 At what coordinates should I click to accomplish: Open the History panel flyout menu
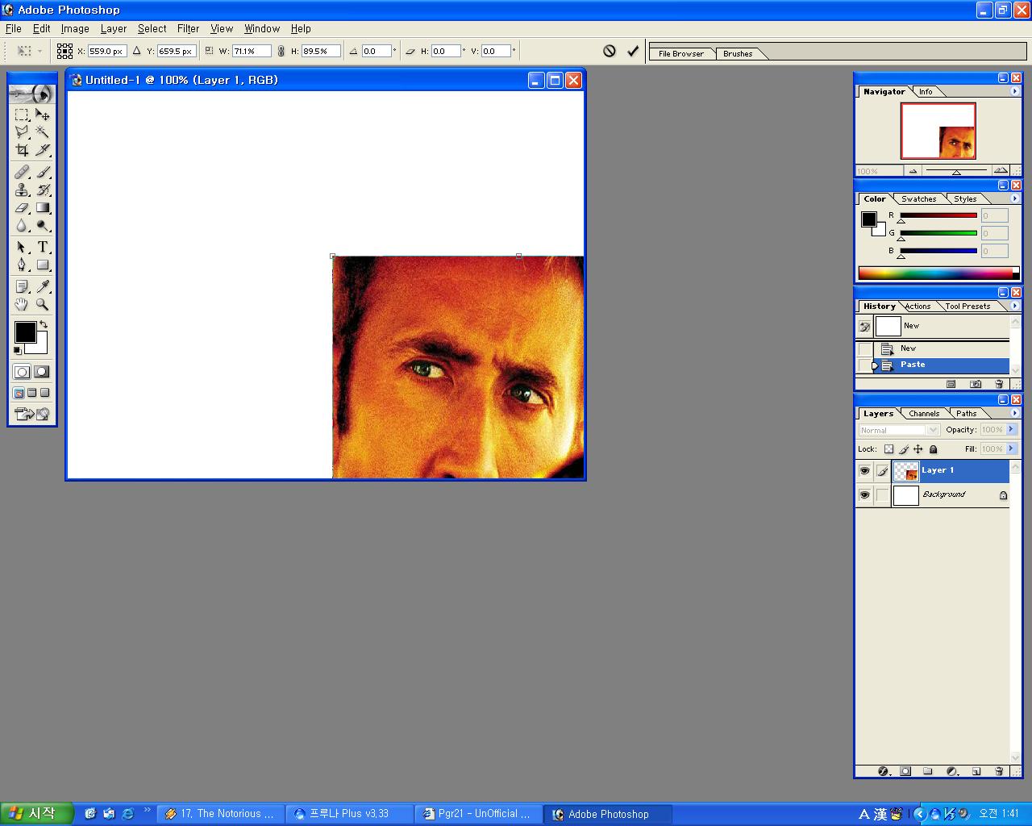tap(1014, 306)
